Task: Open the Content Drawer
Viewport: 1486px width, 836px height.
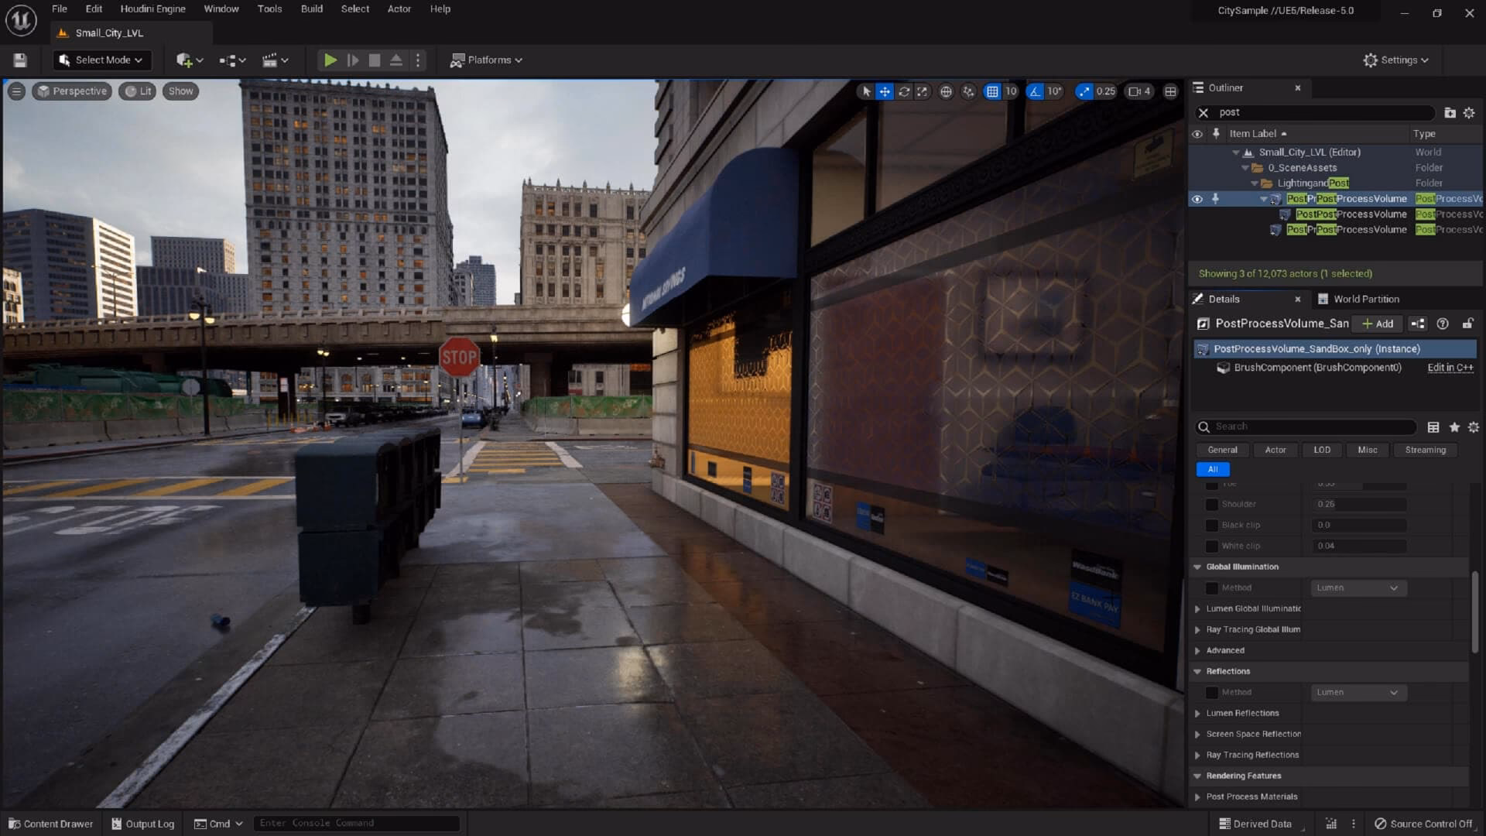Action: pos(50,823)
